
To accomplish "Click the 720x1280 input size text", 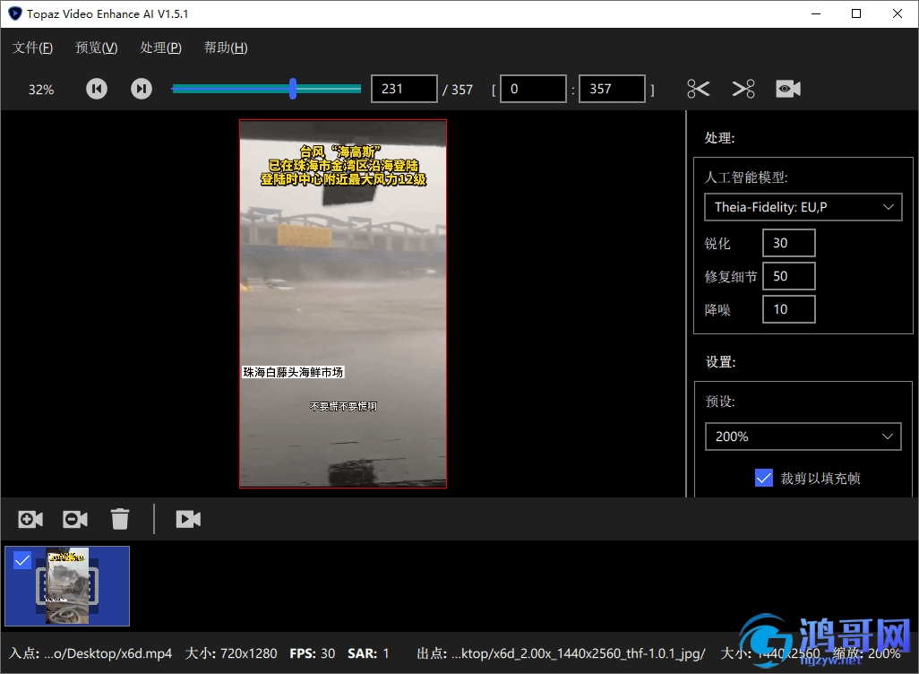I will click(231, 653).
